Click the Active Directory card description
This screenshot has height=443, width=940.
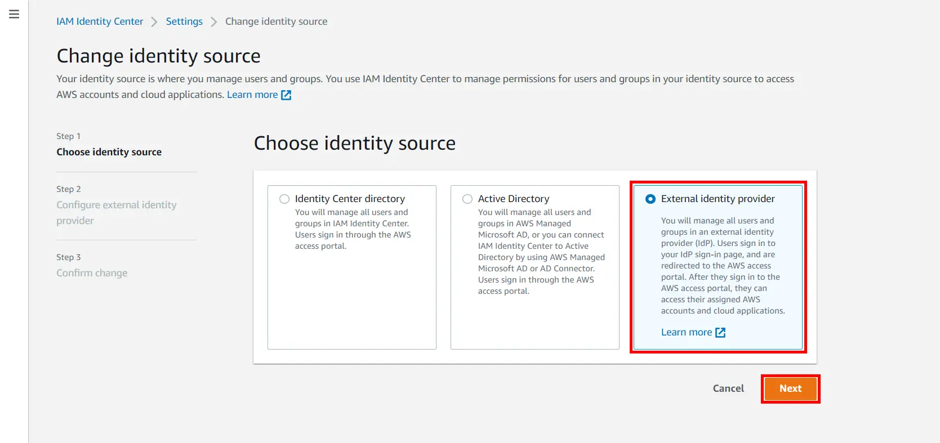(541, 252)
